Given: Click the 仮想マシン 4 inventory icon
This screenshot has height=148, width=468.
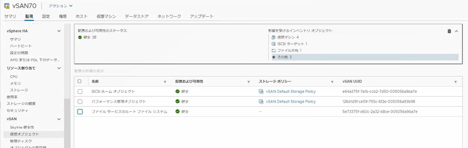Looking at the screenshot, I should 274,37.
